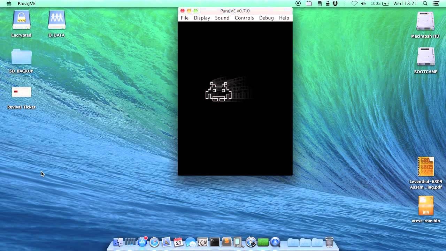Open Notification Center
Viewport: 446px width, 251px height.
pyautogui.click(x=436, y=3)
